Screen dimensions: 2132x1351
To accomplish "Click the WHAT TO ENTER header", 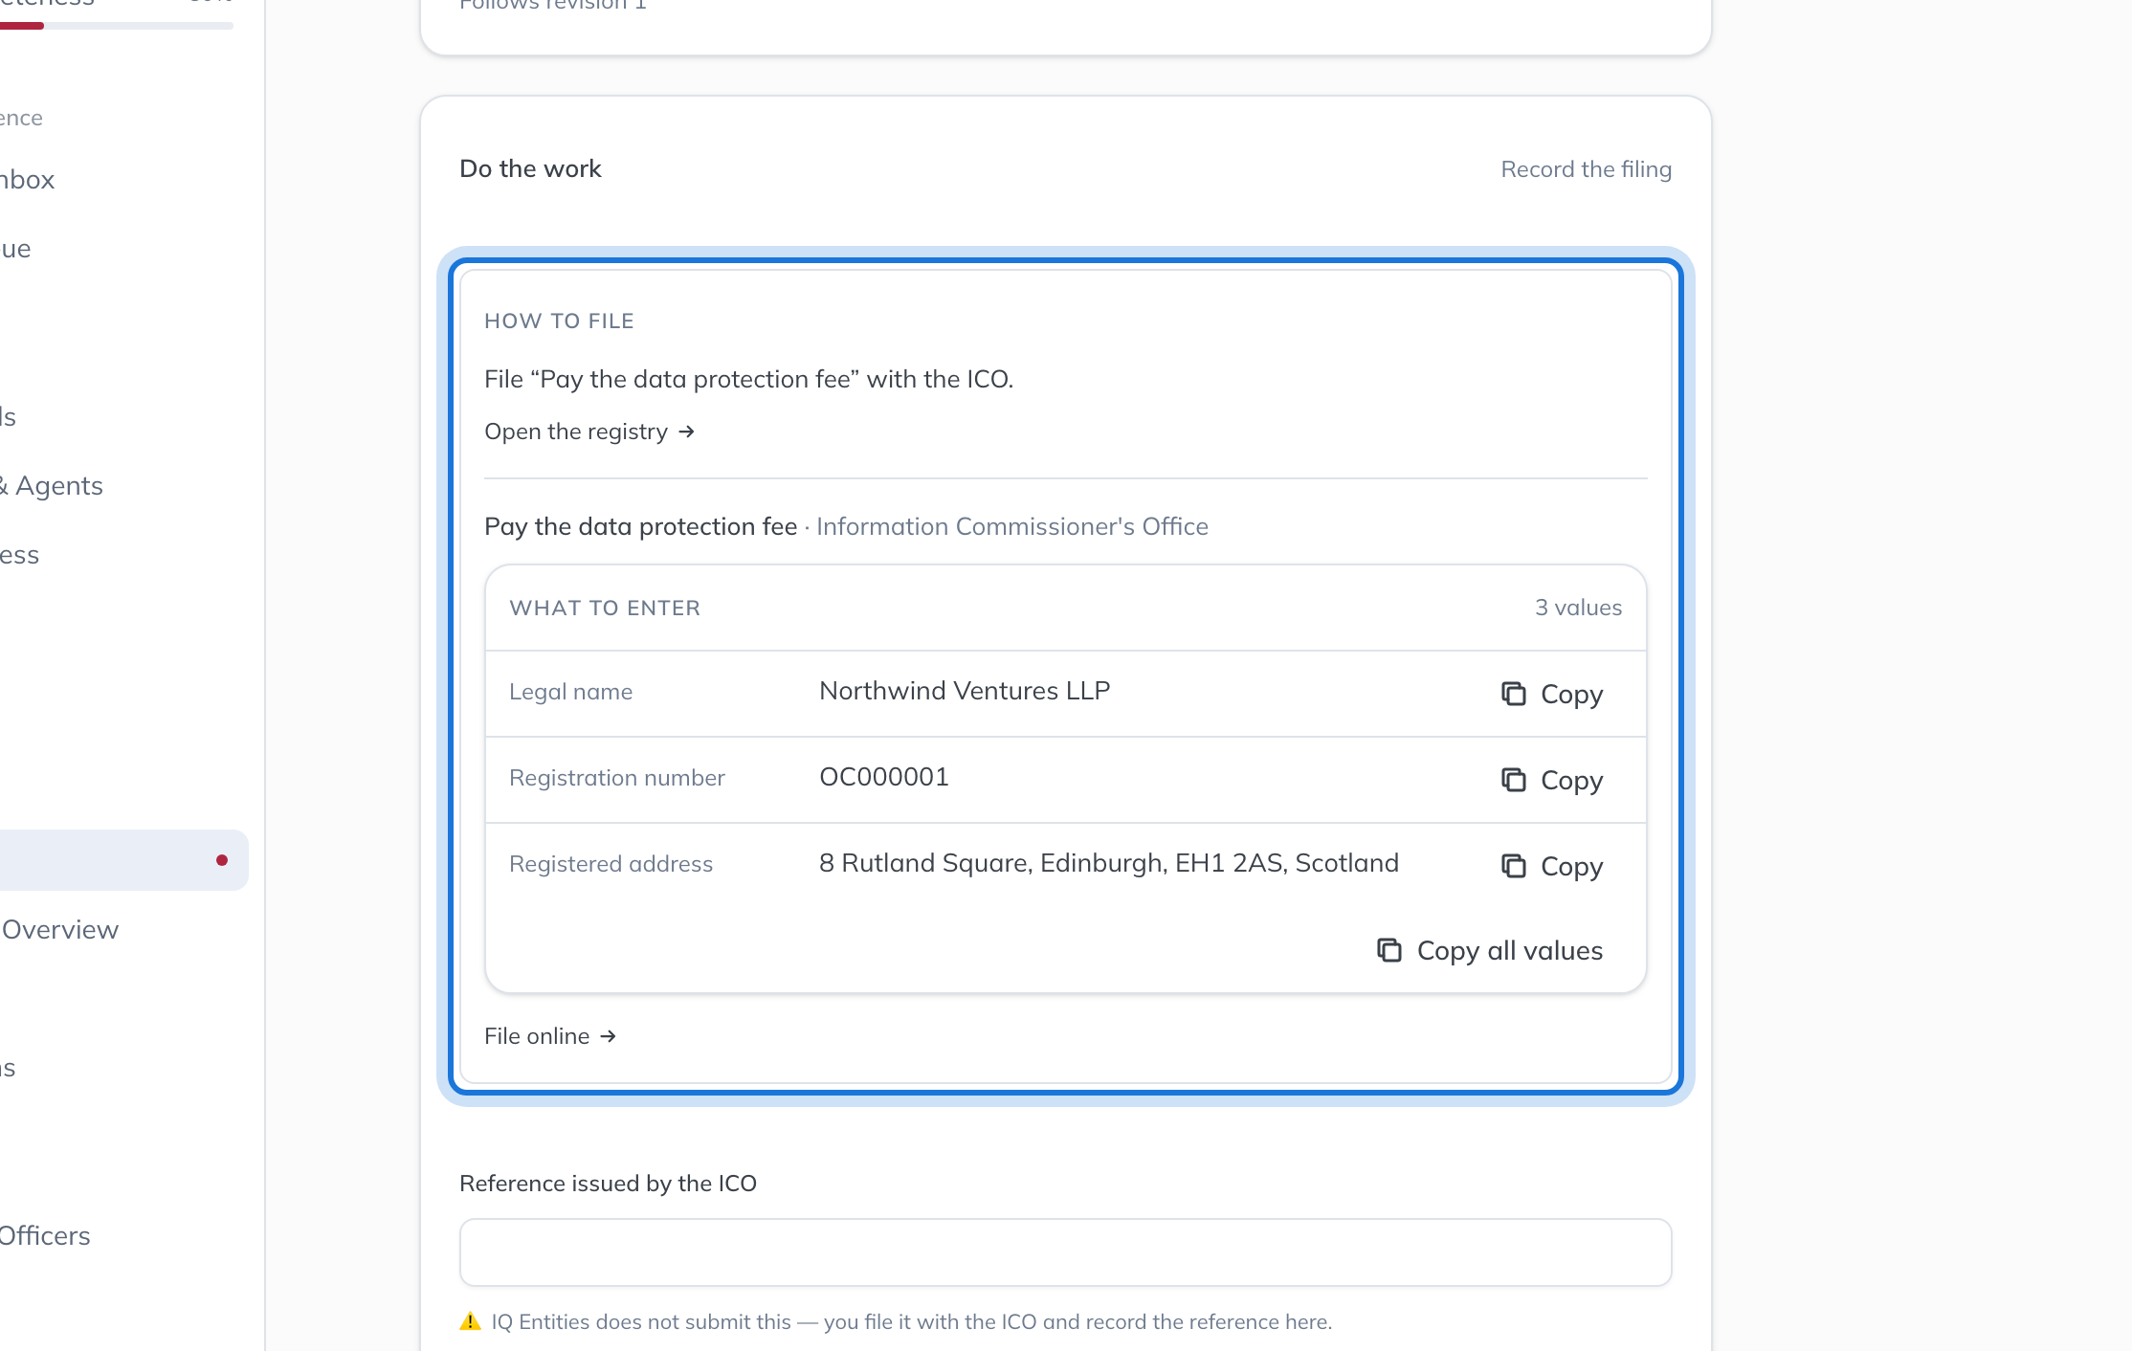I will 605,608.
